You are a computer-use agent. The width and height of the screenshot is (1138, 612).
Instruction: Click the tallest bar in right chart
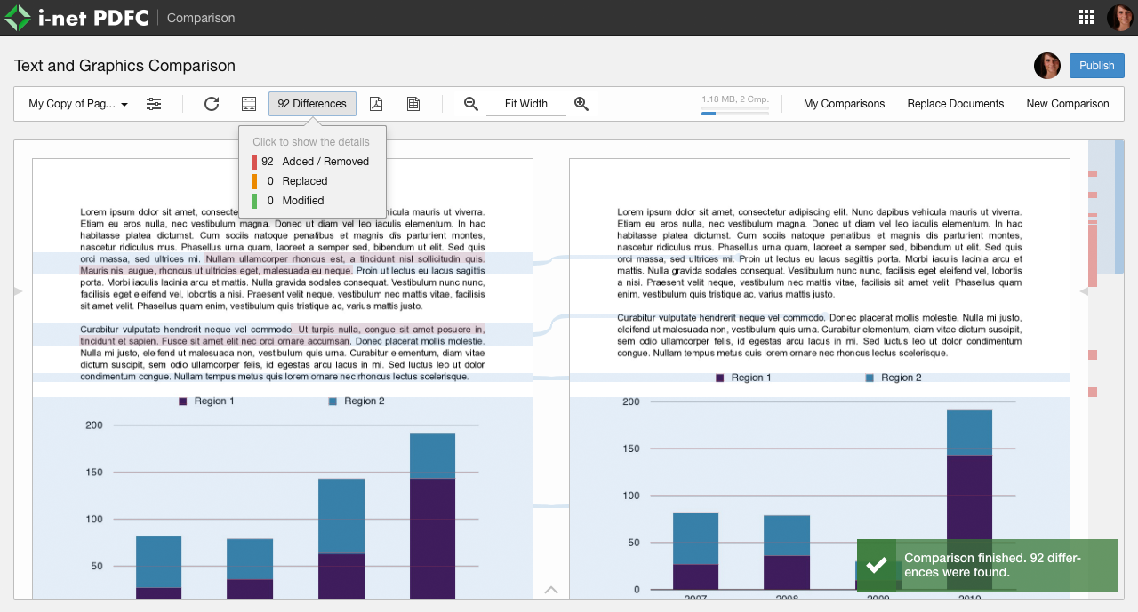point(969,499)
